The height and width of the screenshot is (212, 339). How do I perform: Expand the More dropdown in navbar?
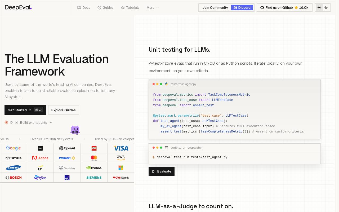(x=153, y=8)
